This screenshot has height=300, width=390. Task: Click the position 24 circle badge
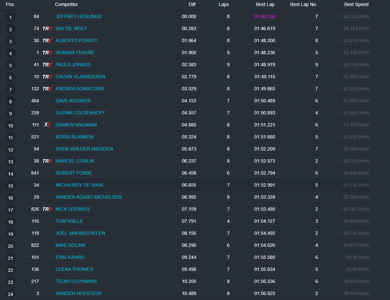[10, 294]
